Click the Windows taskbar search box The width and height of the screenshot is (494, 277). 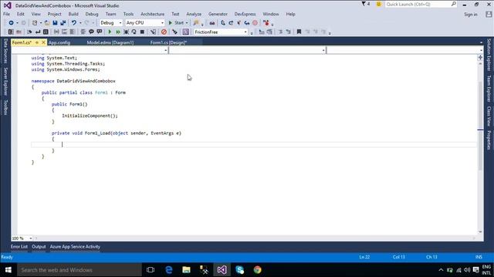(80, 270)
